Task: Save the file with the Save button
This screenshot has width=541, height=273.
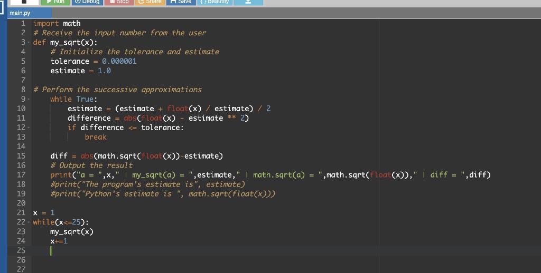Action: (180, 2)
